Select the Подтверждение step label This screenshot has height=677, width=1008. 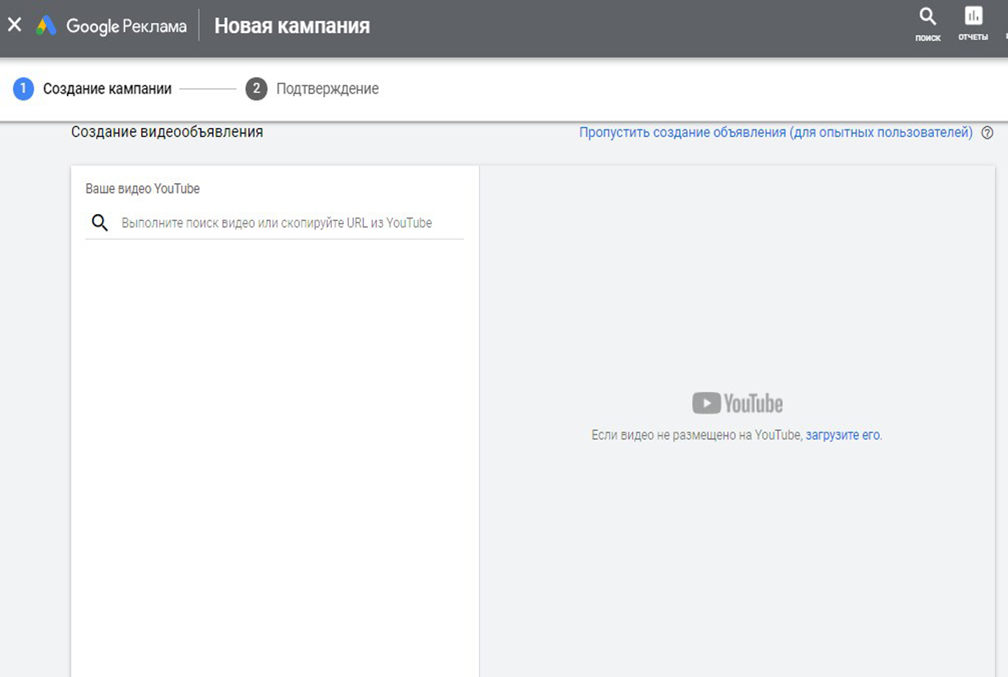(x=327, y=89)
